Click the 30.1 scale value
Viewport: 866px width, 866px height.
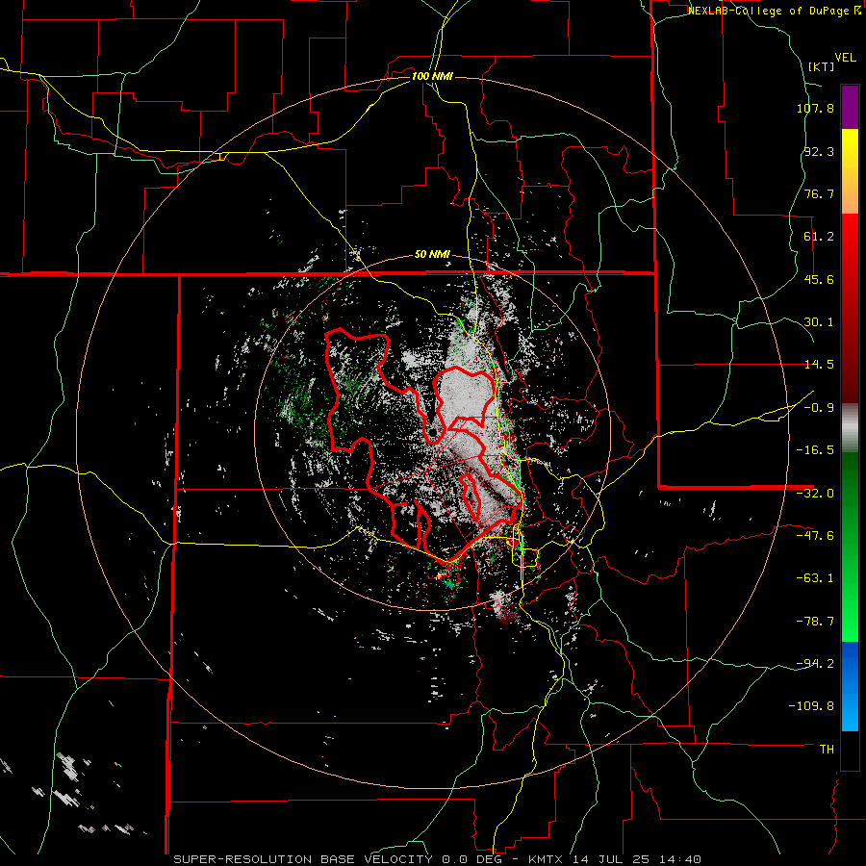pos(819,322)
